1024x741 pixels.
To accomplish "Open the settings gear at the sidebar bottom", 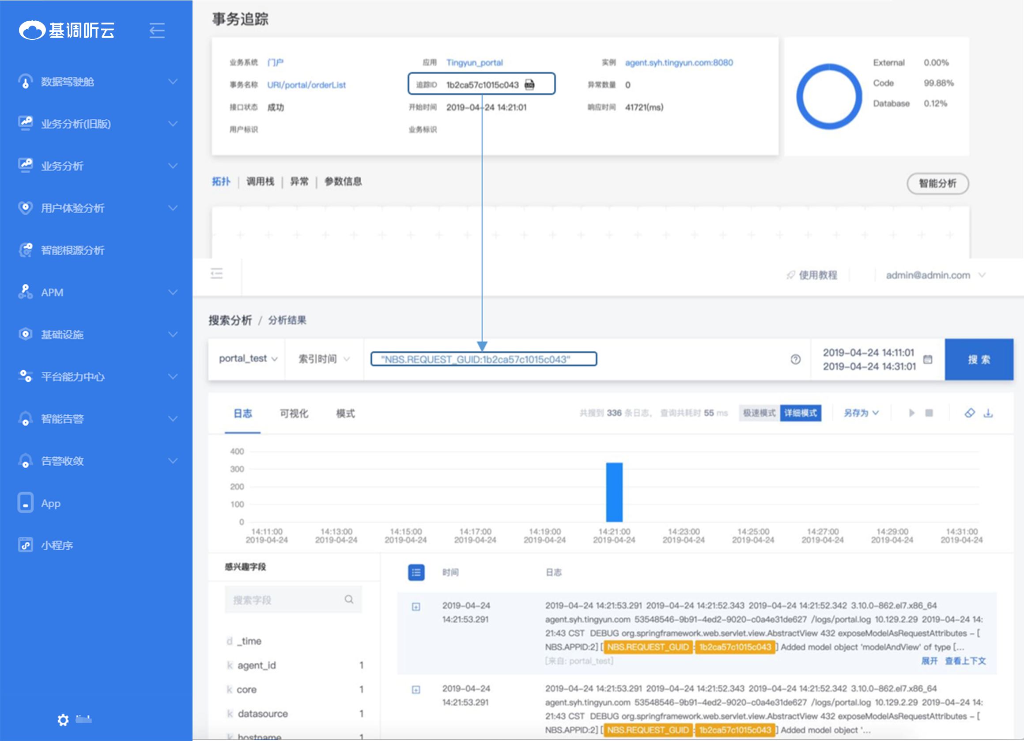I will click(63, 720).
